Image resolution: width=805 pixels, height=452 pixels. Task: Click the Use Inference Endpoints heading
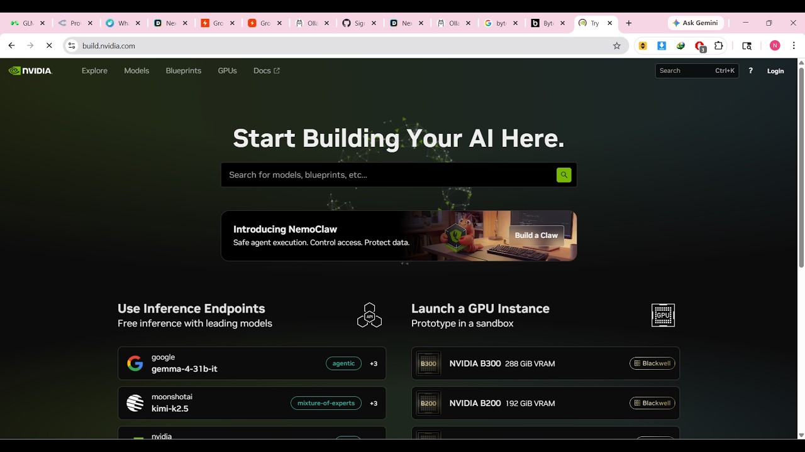191,308
